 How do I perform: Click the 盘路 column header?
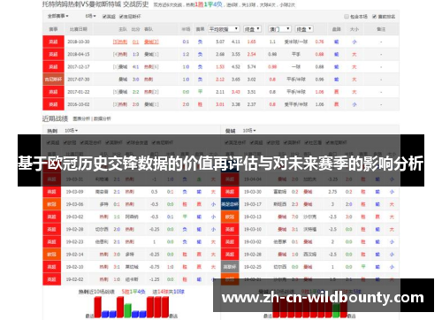[x=336, y=29]
